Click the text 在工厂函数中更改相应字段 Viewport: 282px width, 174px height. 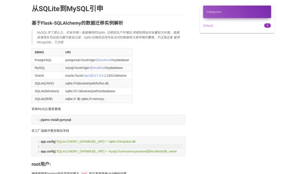click(50, 131)
